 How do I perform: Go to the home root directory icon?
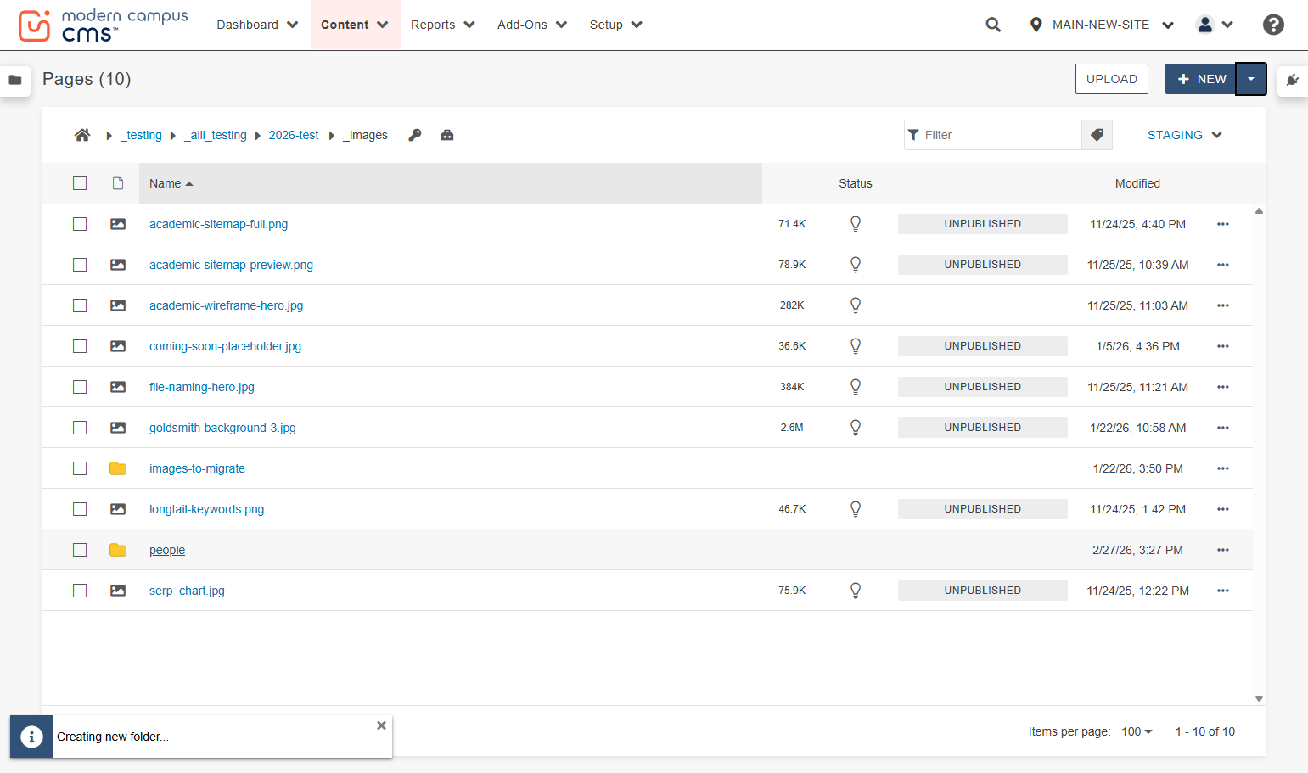[82, 135]
